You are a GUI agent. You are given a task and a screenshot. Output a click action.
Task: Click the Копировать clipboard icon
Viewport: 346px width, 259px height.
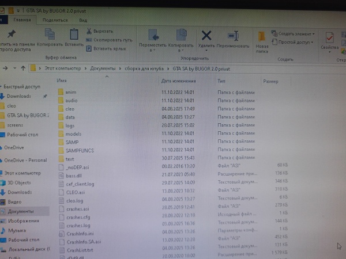pyautogui.click(x=50, y=34)
